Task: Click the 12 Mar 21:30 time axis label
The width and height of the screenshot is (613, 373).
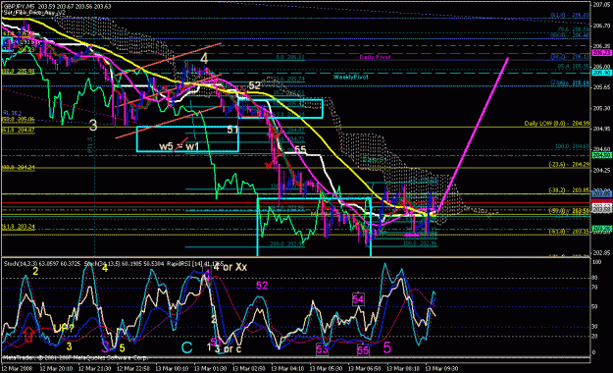Action: tap(94, 369)
